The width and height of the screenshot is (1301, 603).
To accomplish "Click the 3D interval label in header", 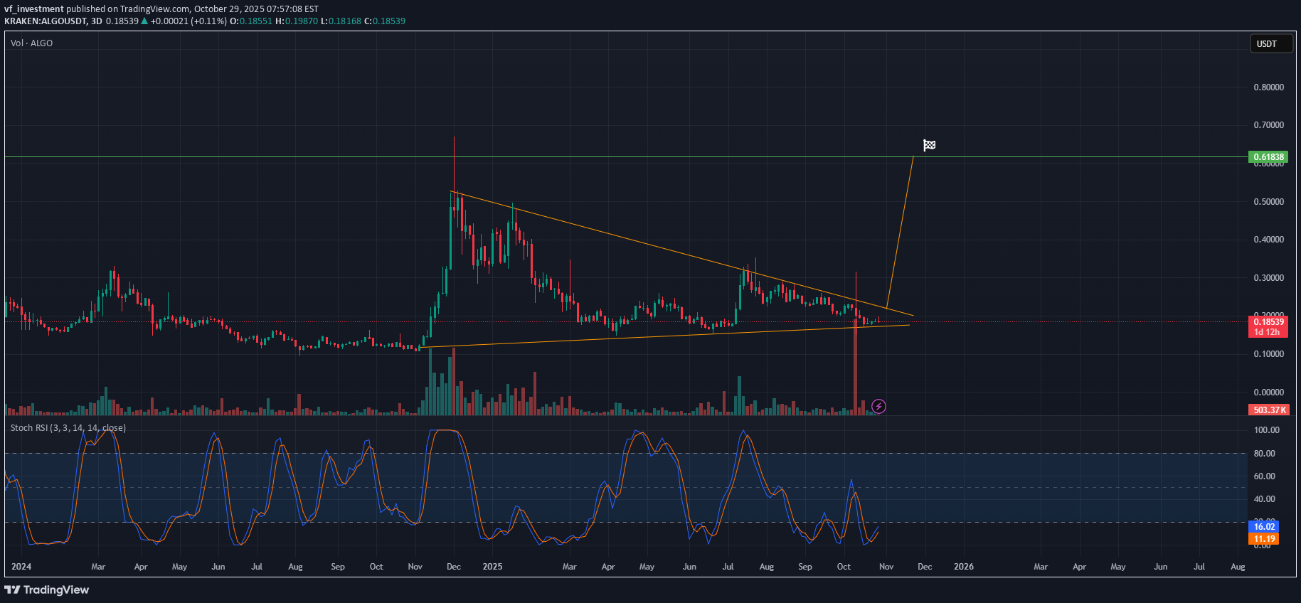I will point(96,21).
